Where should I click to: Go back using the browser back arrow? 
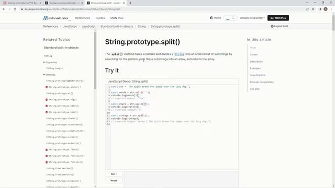pos(4,9)
